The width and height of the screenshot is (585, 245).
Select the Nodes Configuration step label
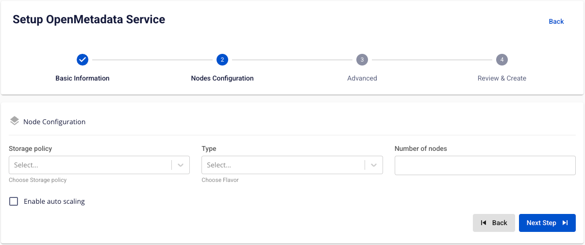point(222,78)
